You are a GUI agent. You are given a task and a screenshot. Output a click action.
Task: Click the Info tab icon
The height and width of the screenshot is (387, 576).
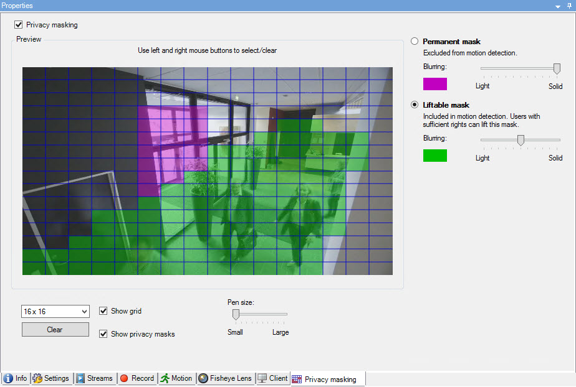(x=8, y=378)
